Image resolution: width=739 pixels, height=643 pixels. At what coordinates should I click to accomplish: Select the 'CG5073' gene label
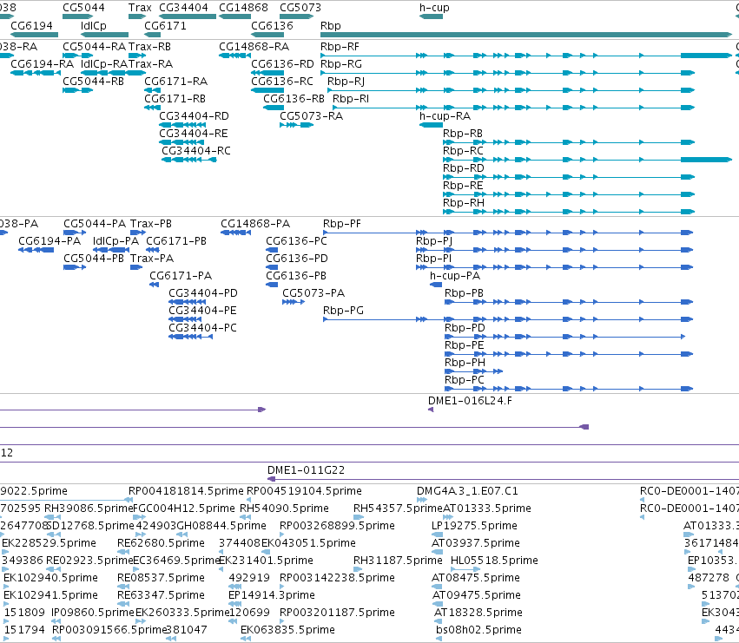tap(300, 8)
